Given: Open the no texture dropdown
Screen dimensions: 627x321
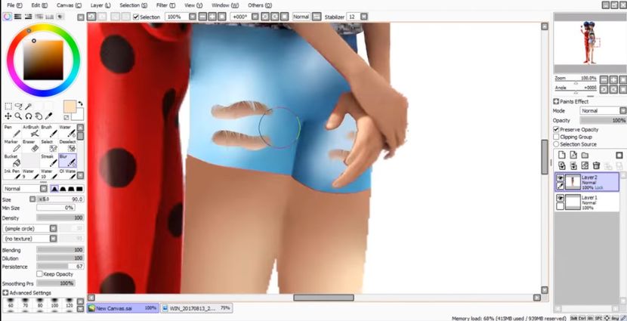Looking at the screenshot, I should coord(53,239).
